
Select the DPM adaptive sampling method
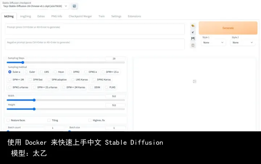pyautogui.click(x=57, y=79)
